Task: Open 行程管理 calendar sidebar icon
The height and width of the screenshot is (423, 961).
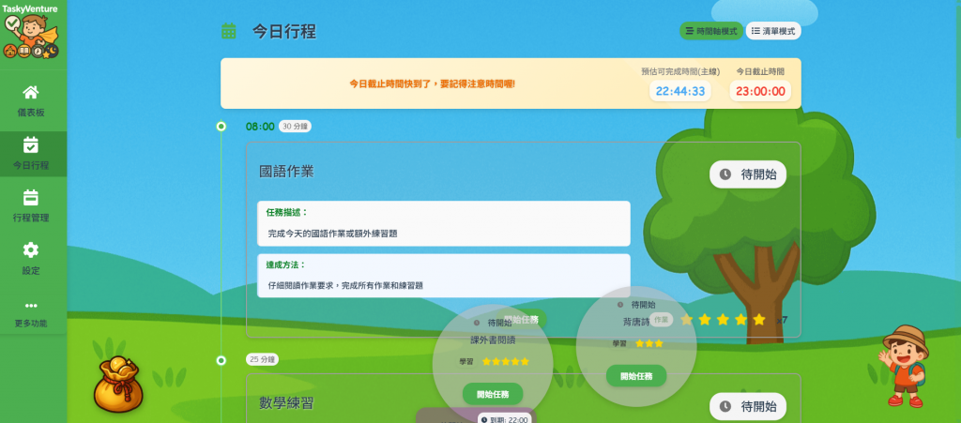Action: (x=31, y=198)
